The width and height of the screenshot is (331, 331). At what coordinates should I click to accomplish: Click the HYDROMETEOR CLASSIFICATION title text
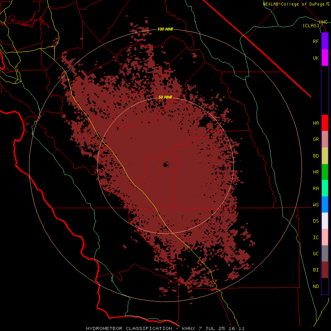129,328
